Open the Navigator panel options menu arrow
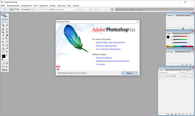Viewport: 195px width, 116px height. point(193,16)
